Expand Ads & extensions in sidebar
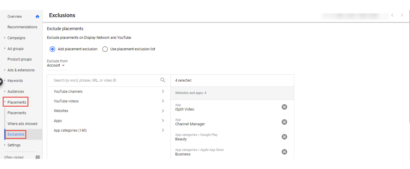The height and width of the screenshot is (169, 410). (5, 70)
